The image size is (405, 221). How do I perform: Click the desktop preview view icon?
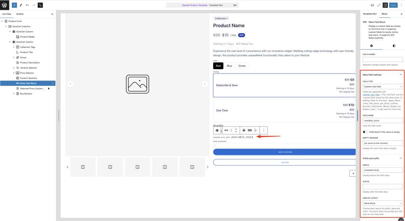coord(372,5)
